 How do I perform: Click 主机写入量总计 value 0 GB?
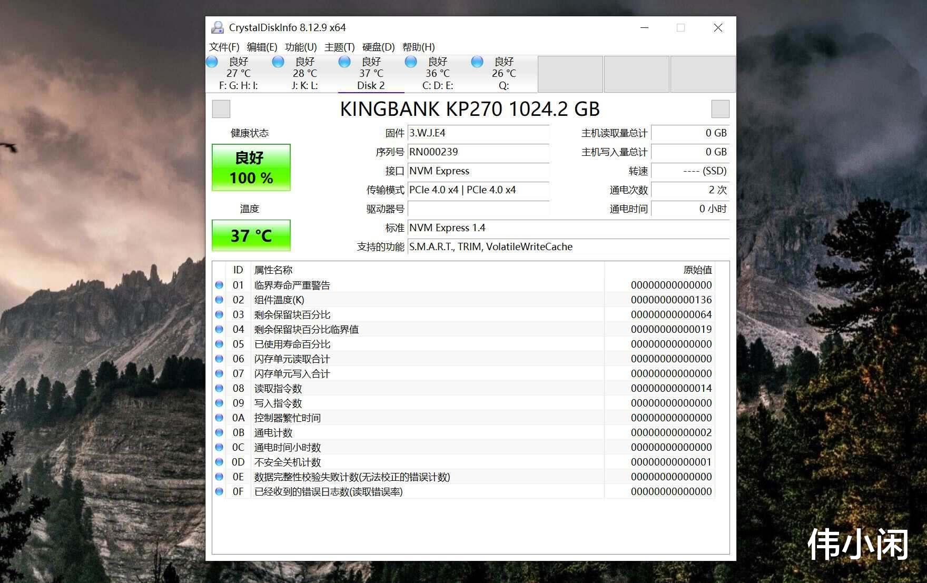point(690,152)
